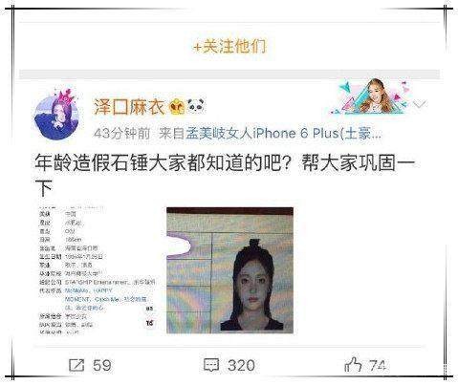Image resolution: width=458 pixels, height=385 pixels.
Task: Tap the comment count 320
Action: (241, 365)
